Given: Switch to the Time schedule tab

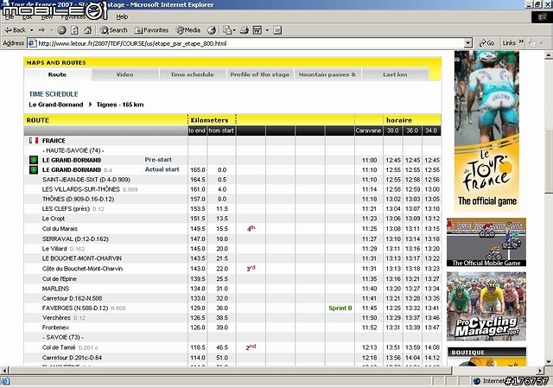Looking at the screenshot, I should click(192, 75).
